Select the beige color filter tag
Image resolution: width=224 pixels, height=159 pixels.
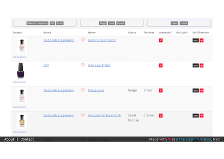pyautogui.click(x=103, y=23)
